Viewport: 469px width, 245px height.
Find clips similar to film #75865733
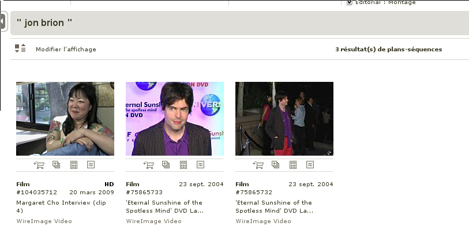(x=200, y=165)
